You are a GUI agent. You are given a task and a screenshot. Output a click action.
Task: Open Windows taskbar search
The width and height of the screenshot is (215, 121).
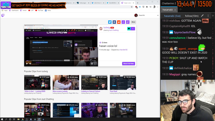click(x=6, y=119)
